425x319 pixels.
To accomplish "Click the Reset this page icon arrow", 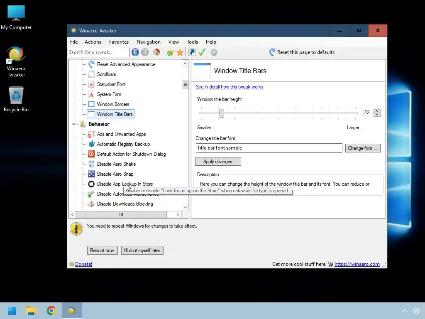I will 272,52.
